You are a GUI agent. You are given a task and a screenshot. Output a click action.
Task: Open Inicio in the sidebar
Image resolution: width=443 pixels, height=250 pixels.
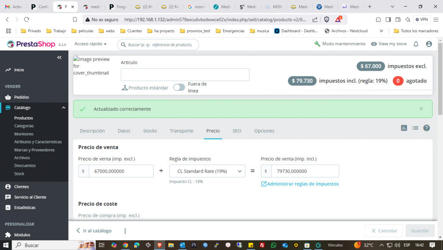coord(19,70)
